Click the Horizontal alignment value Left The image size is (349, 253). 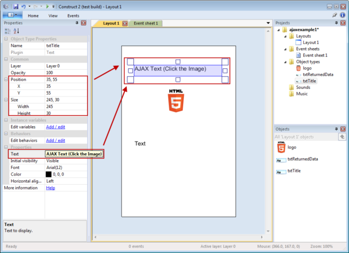(66, 181)
